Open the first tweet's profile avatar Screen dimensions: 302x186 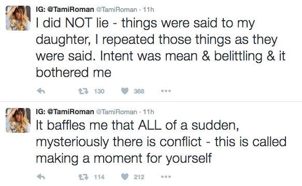(x=18, y=18)
